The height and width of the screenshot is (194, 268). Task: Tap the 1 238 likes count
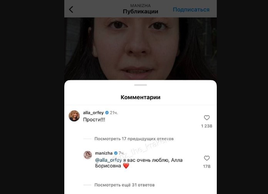coord(207,126)
